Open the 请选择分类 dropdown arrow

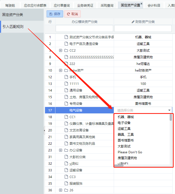(x=169, y=110)
